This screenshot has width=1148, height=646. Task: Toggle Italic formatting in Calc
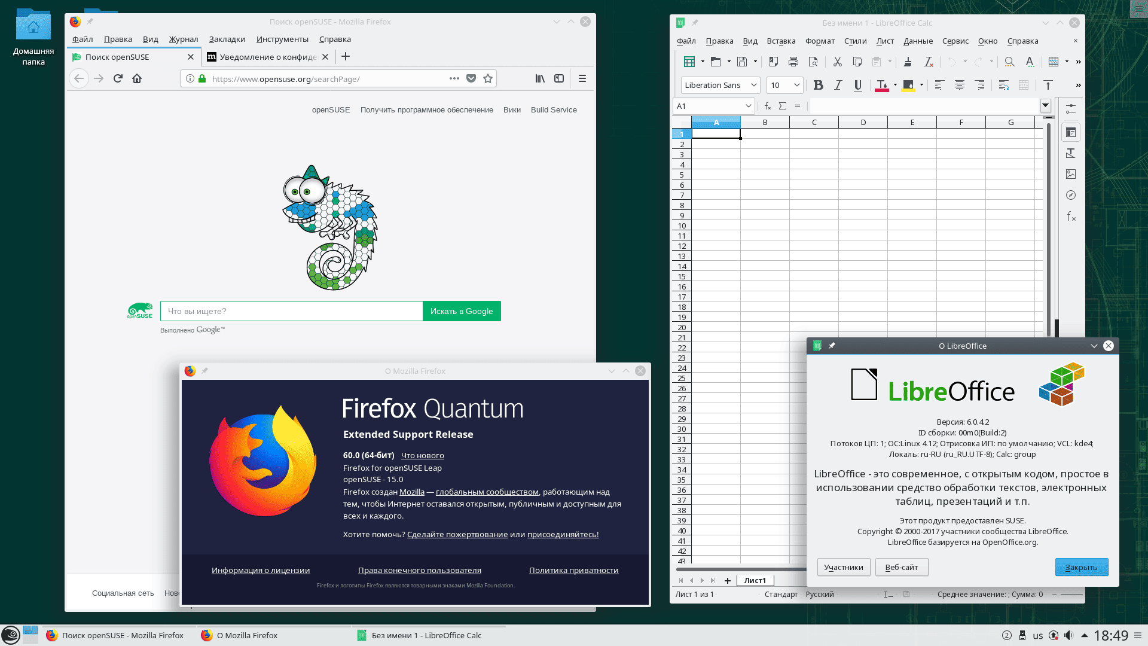(x=838, y=85)
